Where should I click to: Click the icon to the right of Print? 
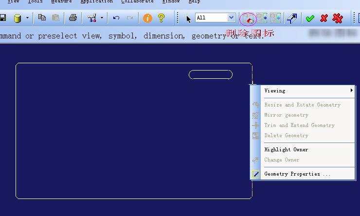[x=92, y=18]
